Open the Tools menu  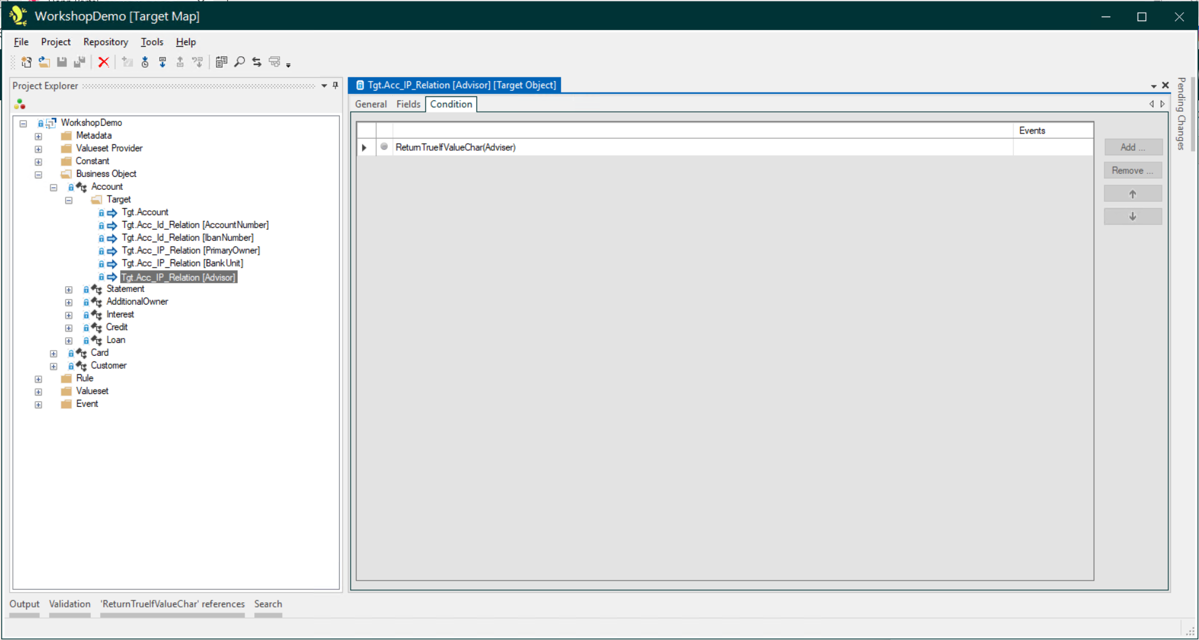click(151, 42)
